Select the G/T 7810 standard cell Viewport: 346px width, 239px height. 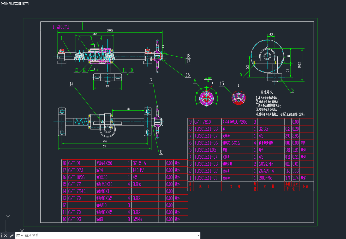pyautogui.click(x=202, y=122)
